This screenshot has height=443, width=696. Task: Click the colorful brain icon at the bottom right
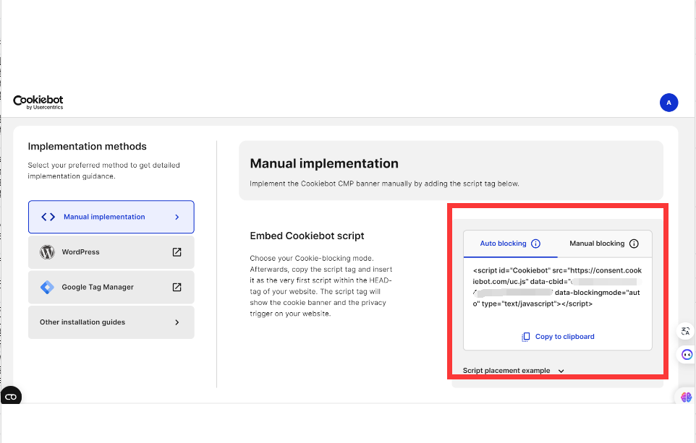(687, 397)
